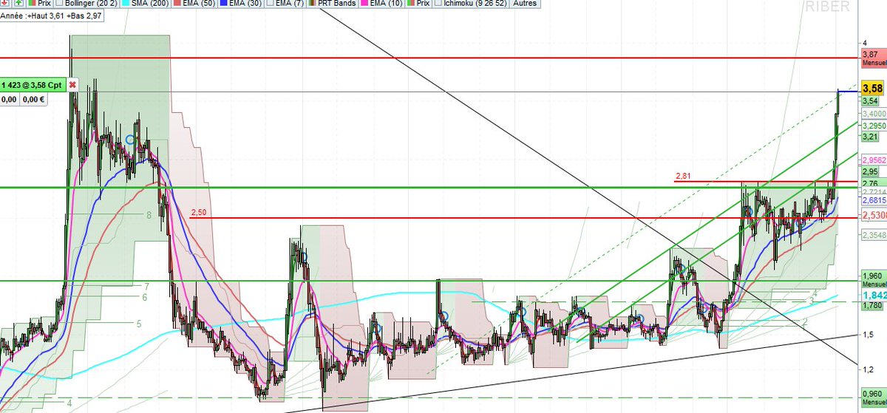Close position label with the red X
This screenshot has height=413, width=887.
click(x=72, y=85)
